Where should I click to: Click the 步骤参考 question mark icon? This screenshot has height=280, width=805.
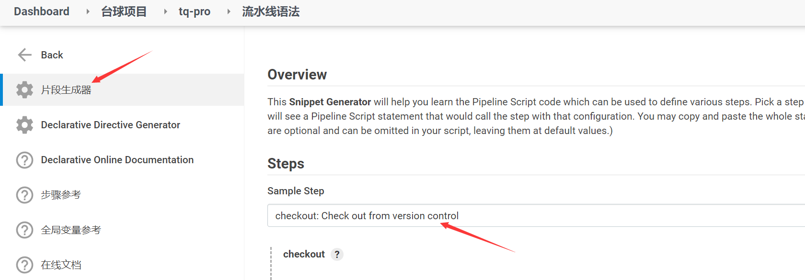[24, 195]
